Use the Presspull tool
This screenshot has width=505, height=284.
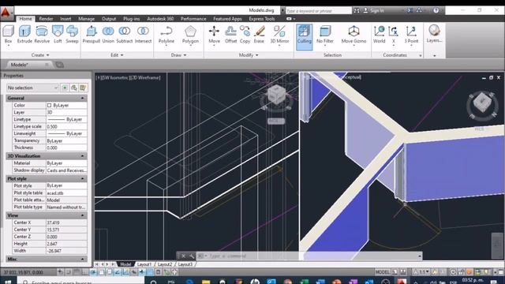pos(92,35)
